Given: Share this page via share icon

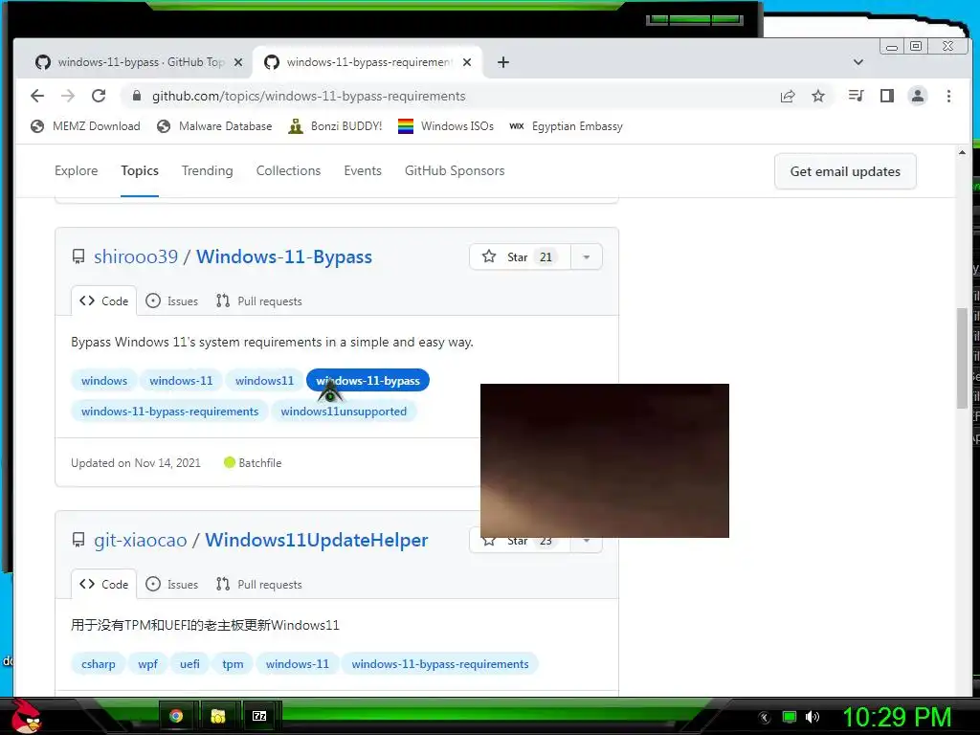Looking at the screenshot, I should pos(788,96).
